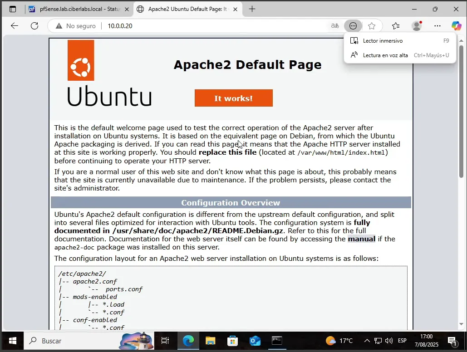The width and height of the screenshot is (467, 352).
Task: Open a new browser tab
Action: coord(252,9)
